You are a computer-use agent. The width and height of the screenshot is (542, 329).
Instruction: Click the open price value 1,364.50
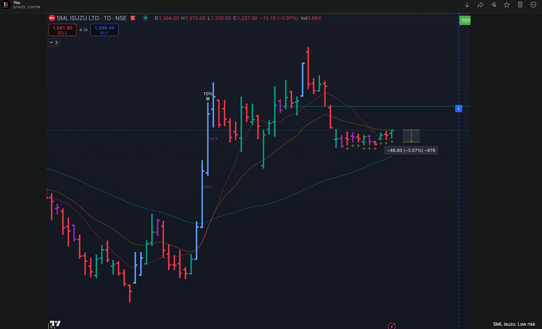click(x=169, y=18)
